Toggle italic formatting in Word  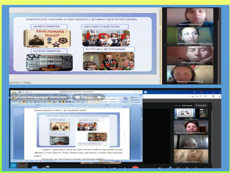pos(27,102)
